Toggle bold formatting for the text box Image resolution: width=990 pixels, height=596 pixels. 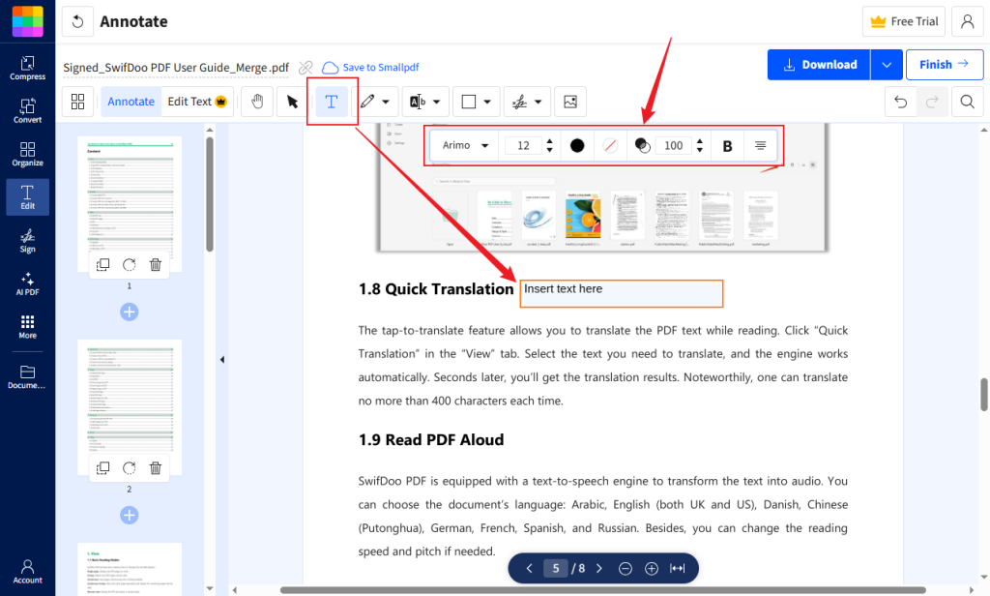point(727,145)
